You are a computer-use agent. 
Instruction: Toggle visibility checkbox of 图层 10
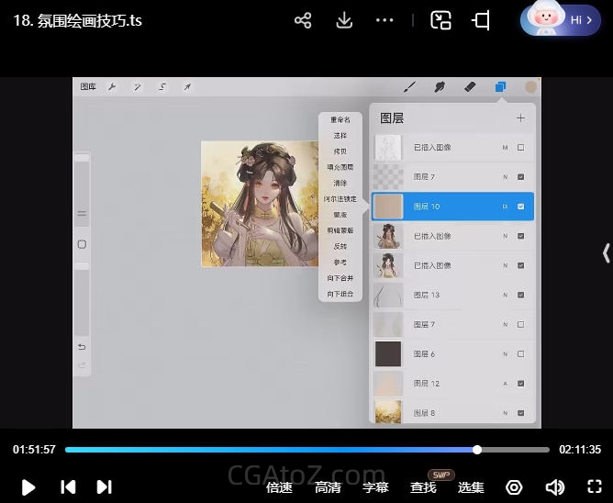click(x=520, y=207)
